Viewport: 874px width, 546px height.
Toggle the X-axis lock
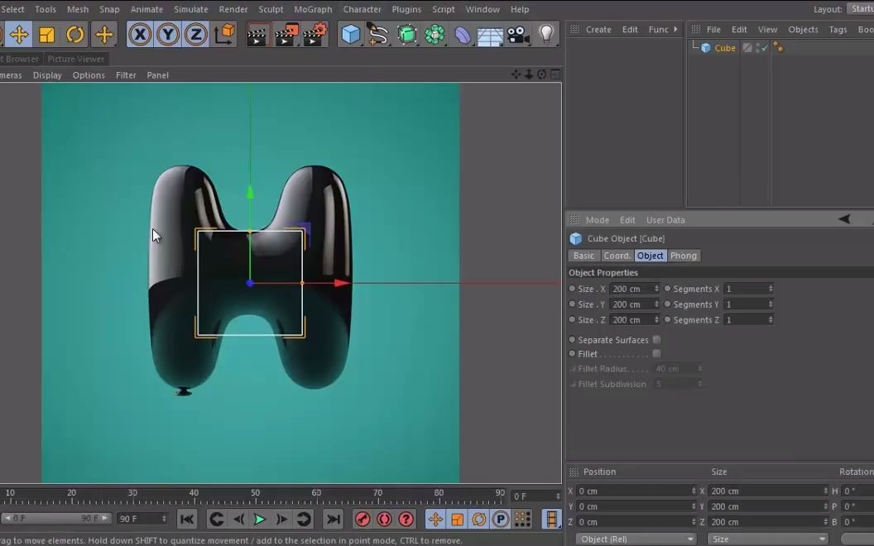[140, 35]
